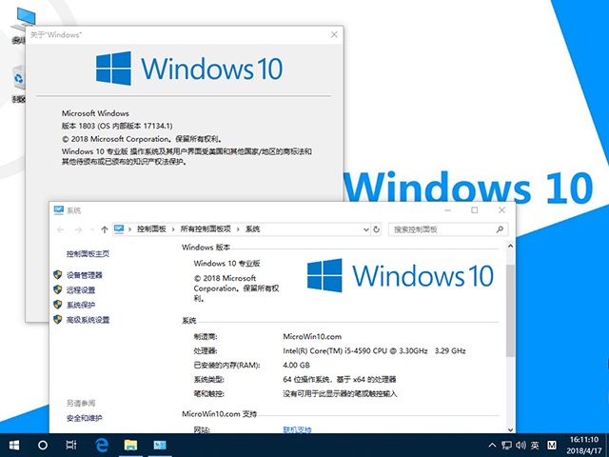
Task: Click Windows 10 专业版 edition text
Action: [x=226, y=264]
